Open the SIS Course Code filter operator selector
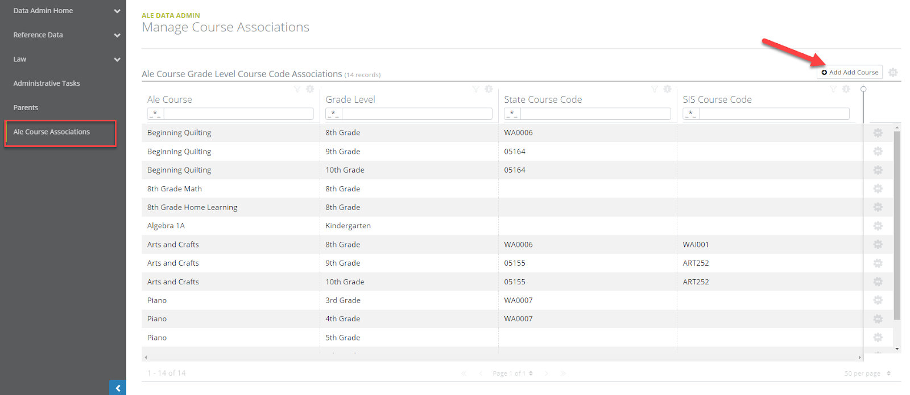Image resolution: width=910 pixels, height=395 pixels. [691, 114]
